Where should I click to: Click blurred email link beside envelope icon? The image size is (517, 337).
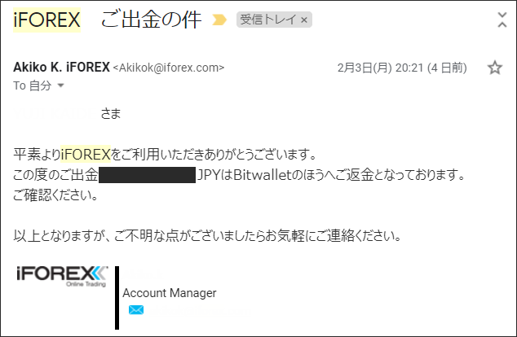[200, 310]
